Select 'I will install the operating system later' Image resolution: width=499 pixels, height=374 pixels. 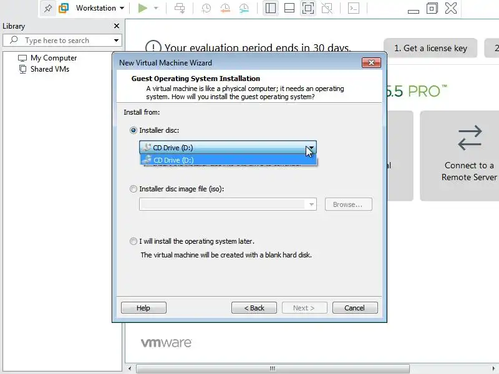(133, 241)
